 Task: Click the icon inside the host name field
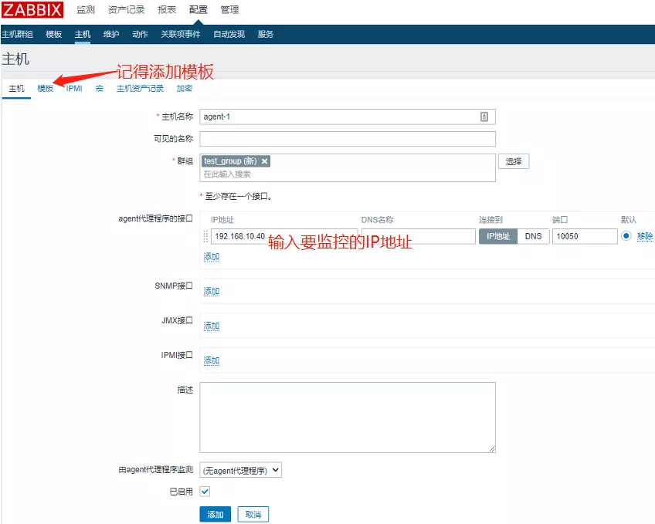(484, 117)
